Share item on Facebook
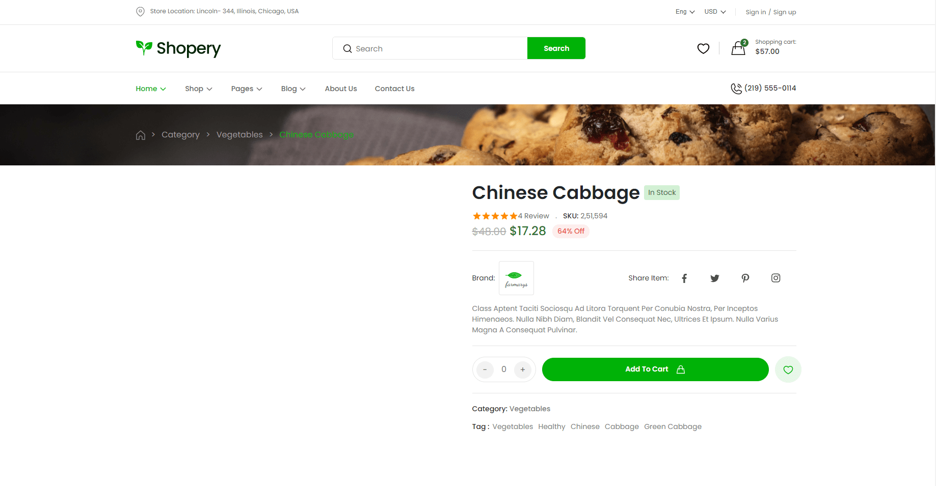Screen dimensions: 936x486 [684, 278]
